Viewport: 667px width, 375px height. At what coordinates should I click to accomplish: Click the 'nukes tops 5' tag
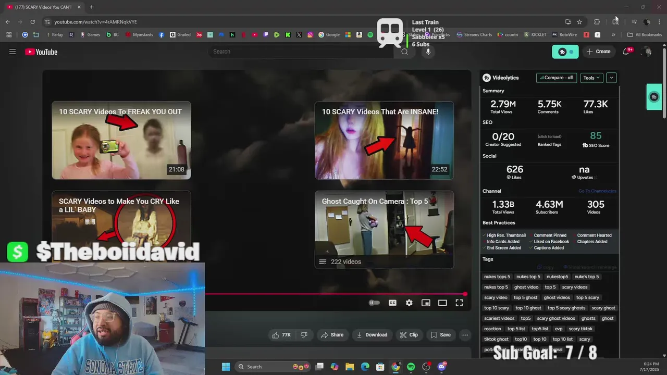(x=497, y=277)
